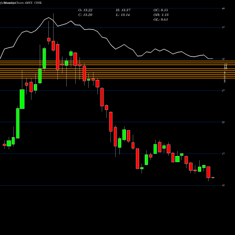
Task: Select the open price 'O: 13.22'
Action: pos(85,10)
